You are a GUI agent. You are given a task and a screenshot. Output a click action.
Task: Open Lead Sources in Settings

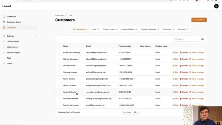(12, 47)
